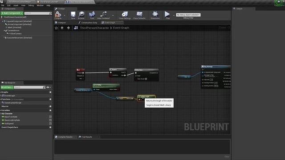Click the graph grid icon beside ThirdPersonCharacter breadcrumb
This screenshot has width=285, height=160.
click(76, 28)
